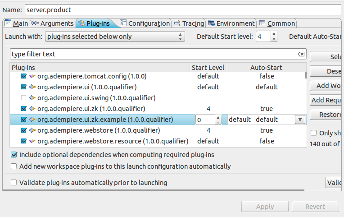The width and height of the screenshot is (344, 217).
Task: Uncheck org.adempiere.webstore.resource checkbox
Action: tap(24, 141)
